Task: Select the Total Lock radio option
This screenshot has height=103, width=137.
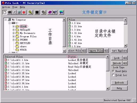Action: point(113,75)
